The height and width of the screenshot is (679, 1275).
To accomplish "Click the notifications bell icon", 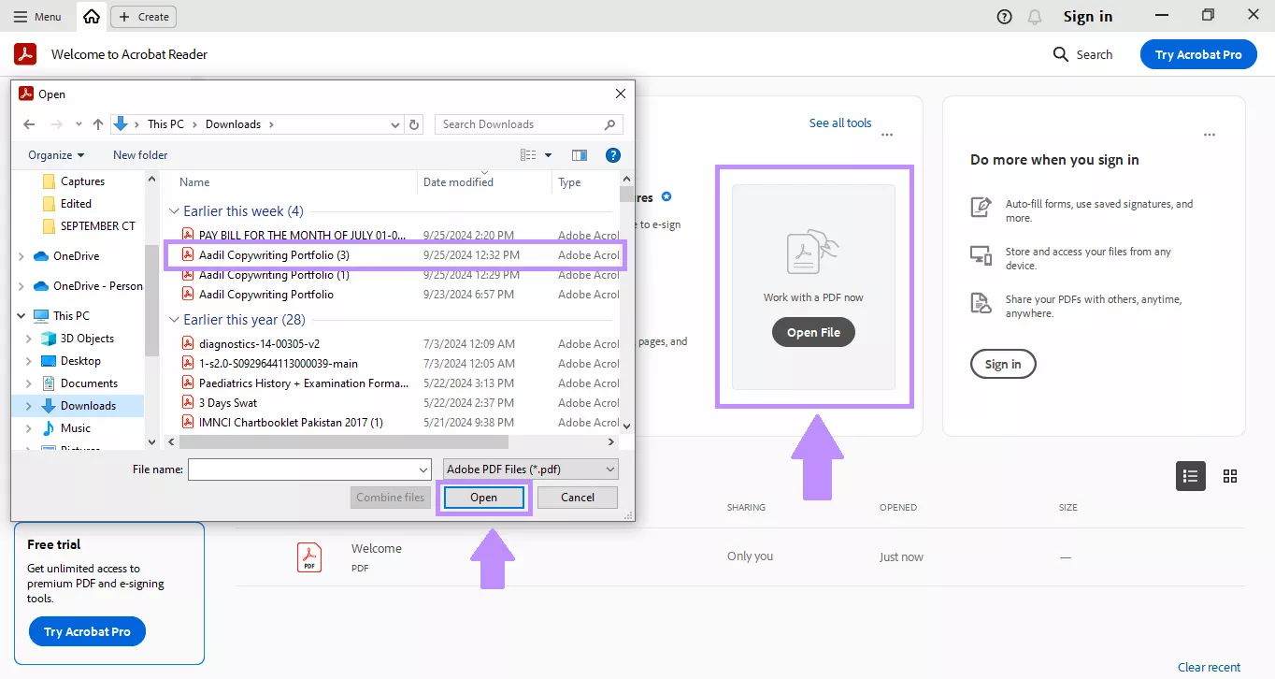I will (1034, 16).
